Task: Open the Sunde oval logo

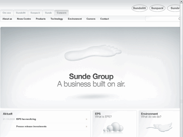Action: [174, 8]
